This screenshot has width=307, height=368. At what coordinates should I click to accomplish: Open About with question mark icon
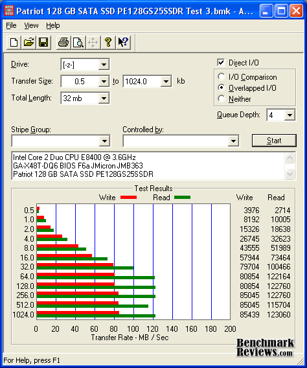[x=108, y=43]
